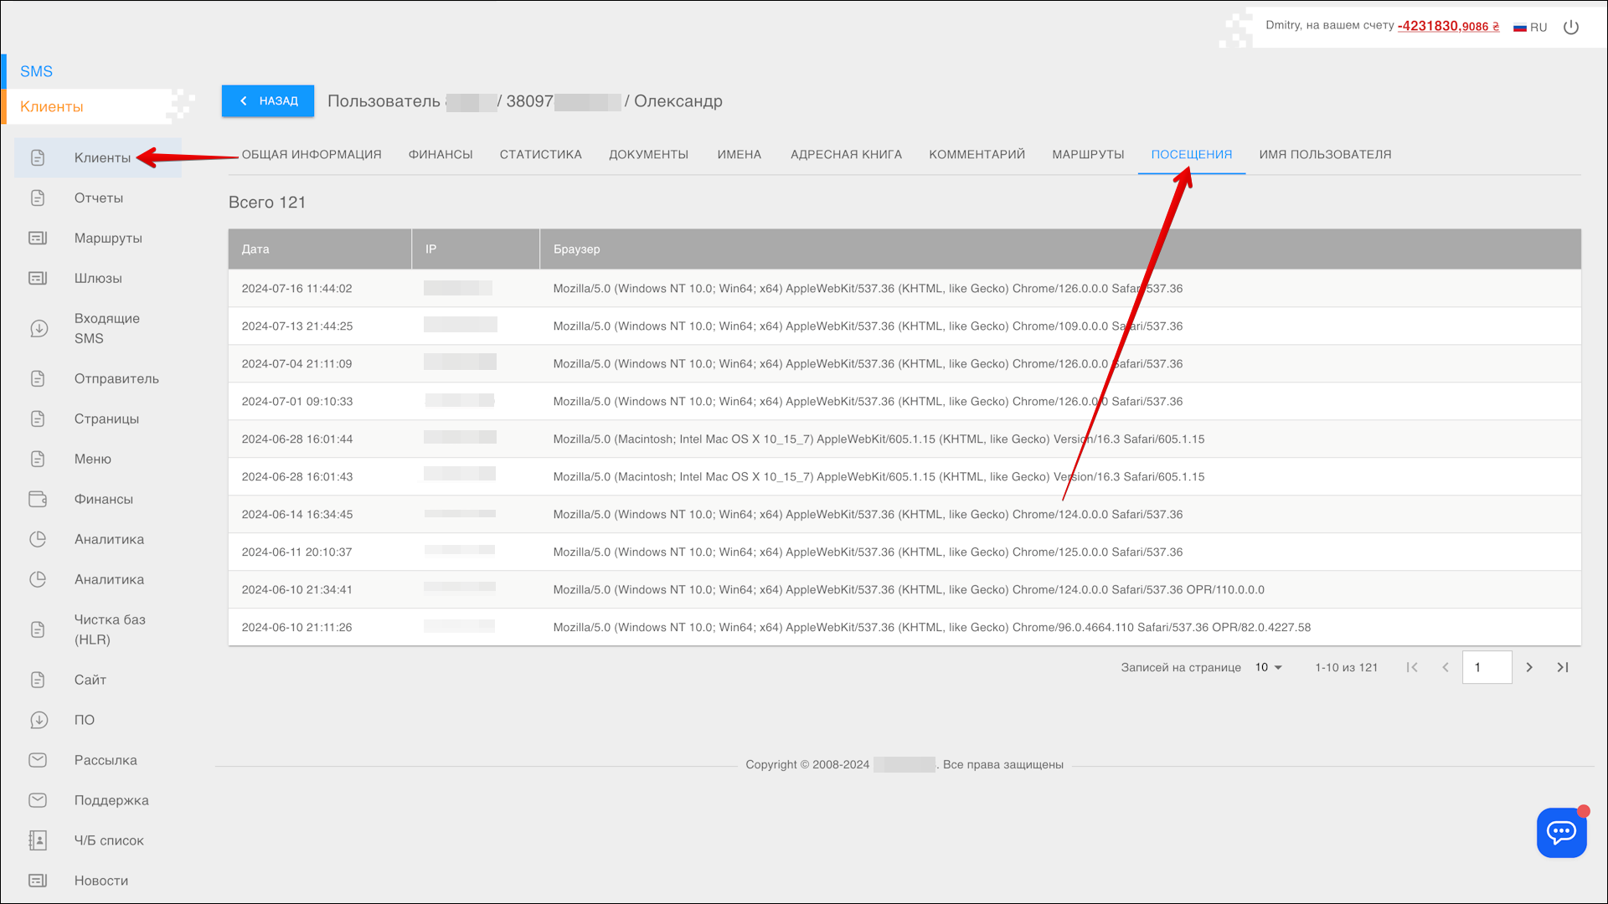The width and height of the screenshot is (1608, 904).
Task: Click the first Аналитика pie chart icon
Action: 39,539
